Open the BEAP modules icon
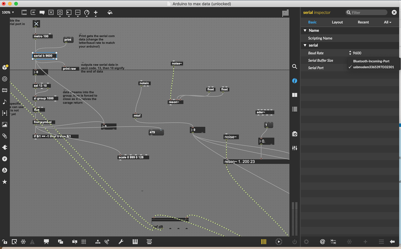The width and height of the screenshot is (401, 249). [x=5, y=170]
